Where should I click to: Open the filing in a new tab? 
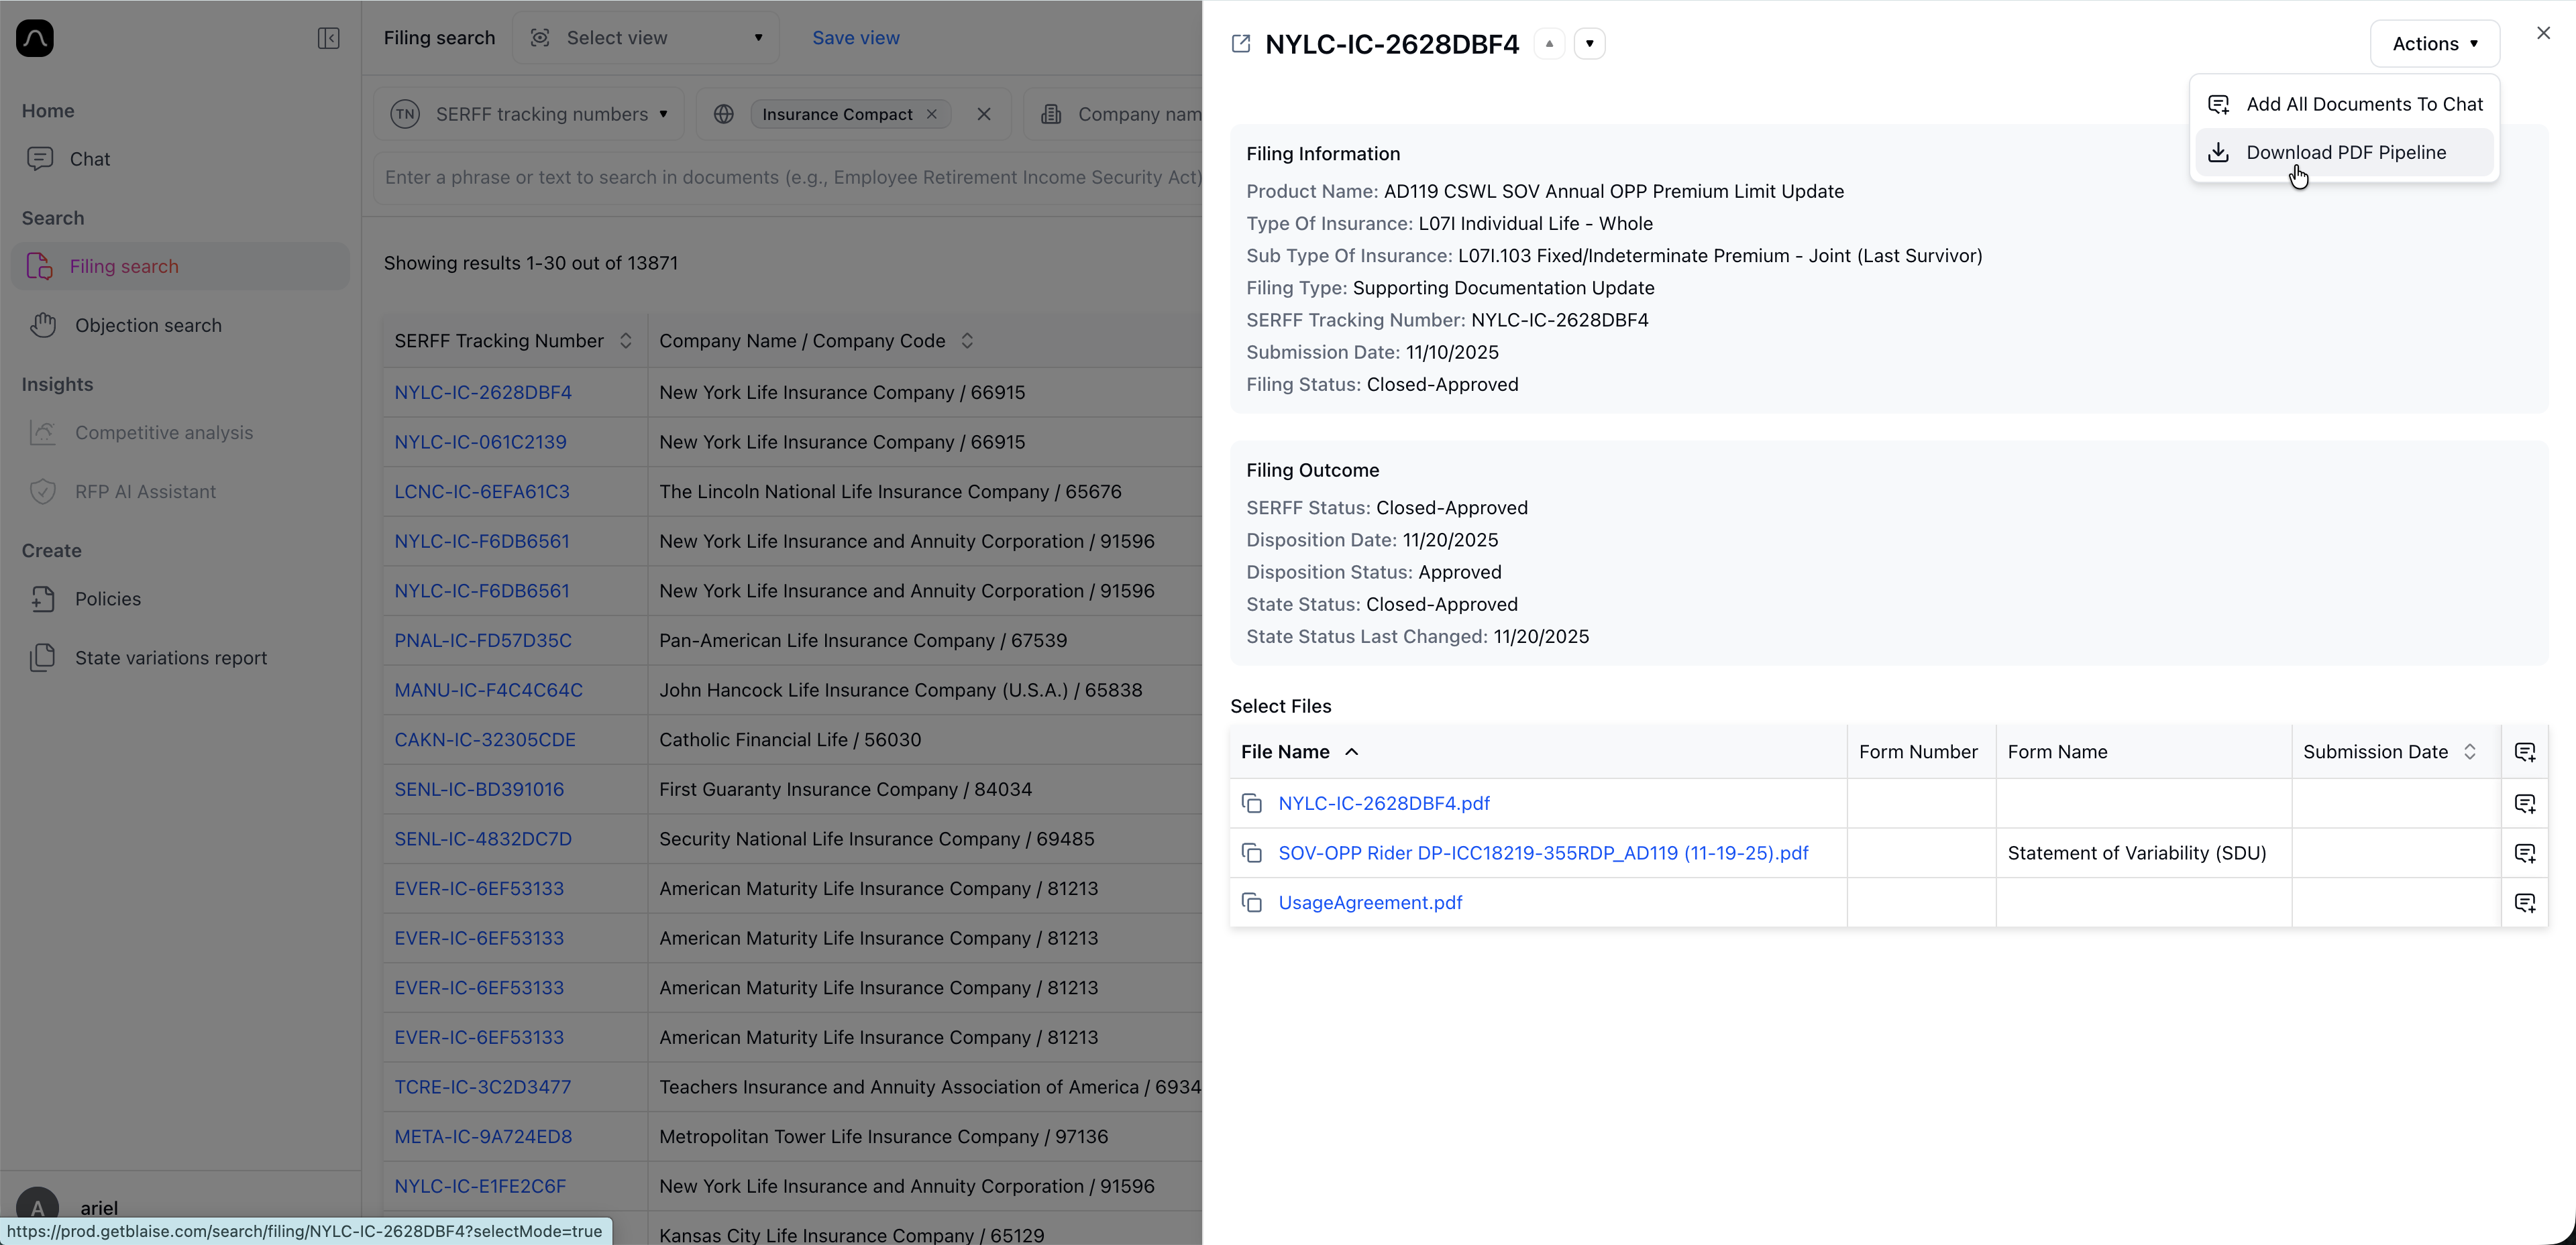click(x=1240, y=43)
